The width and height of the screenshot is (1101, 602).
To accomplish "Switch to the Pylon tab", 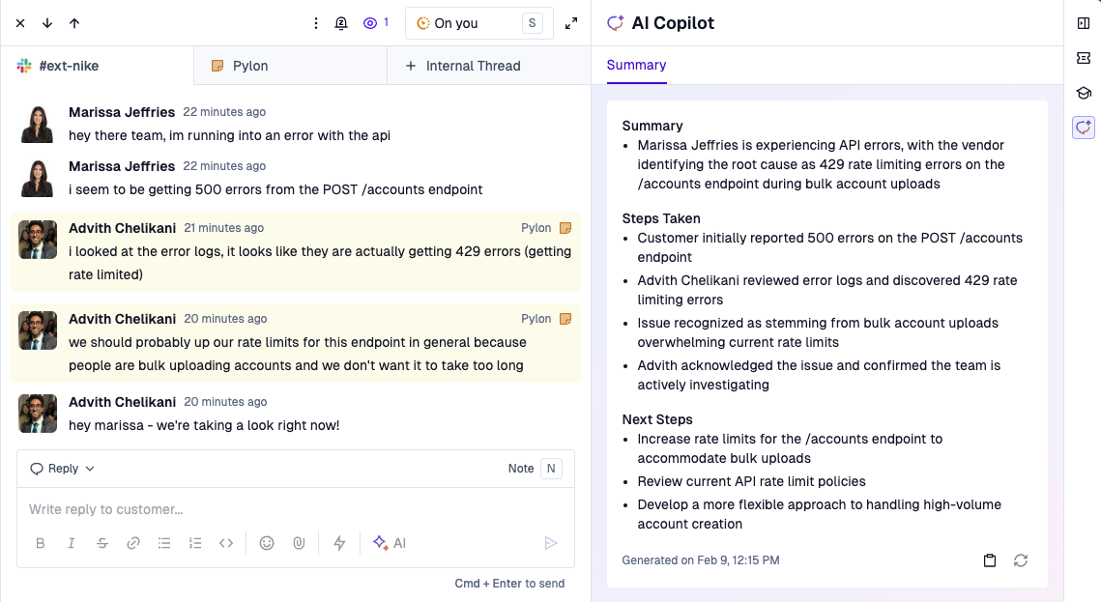I will 290,66.
